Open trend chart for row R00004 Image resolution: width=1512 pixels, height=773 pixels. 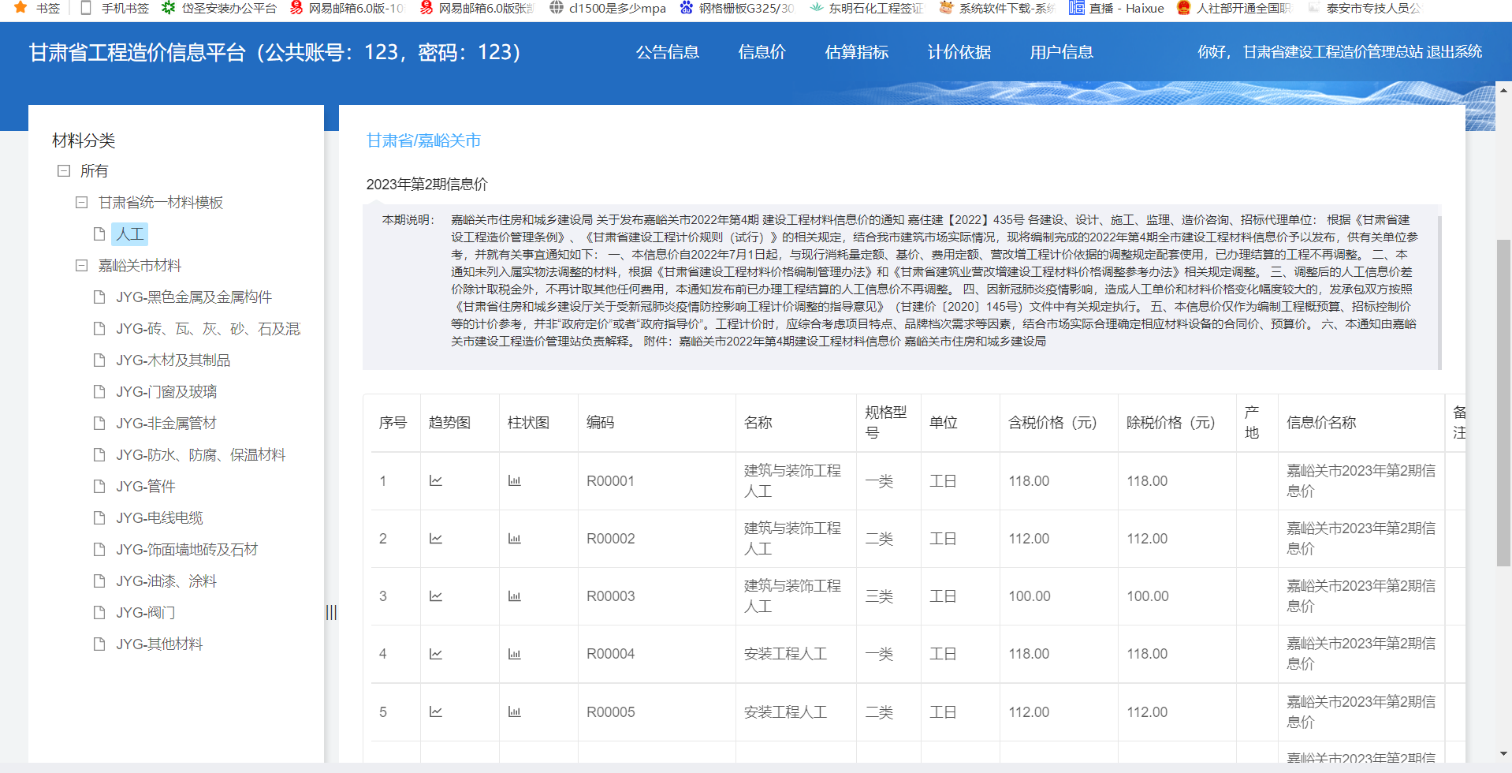[x=435, y=654]
